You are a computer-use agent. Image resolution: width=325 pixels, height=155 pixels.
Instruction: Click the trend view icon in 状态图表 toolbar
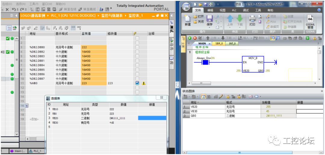(x=251, y=97)
